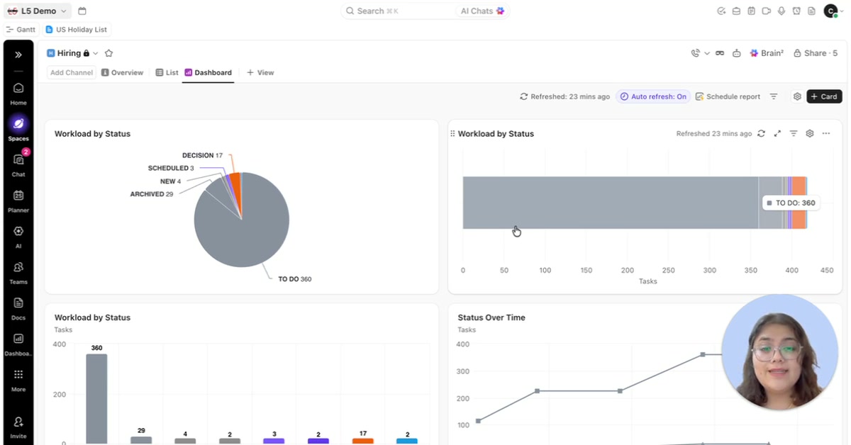This screenshot has height=445, width=851.
Task: Open the L5 Demo workspace dropdown
Action: (38, 11)
